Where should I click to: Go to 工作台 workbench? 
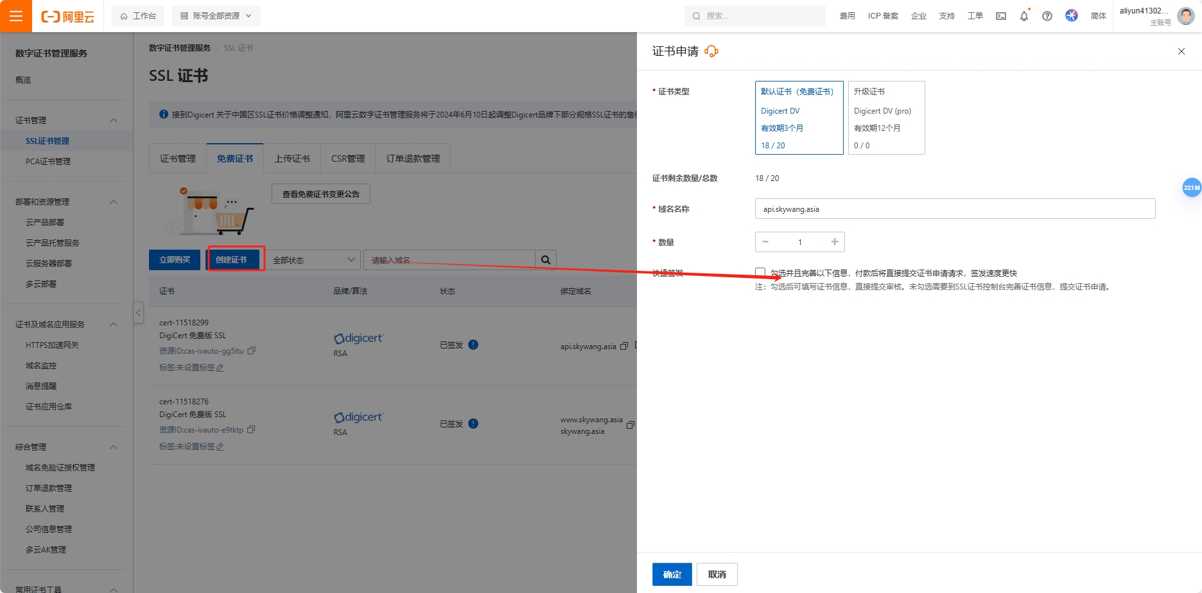pyautogui.click(x=138, y=16)
